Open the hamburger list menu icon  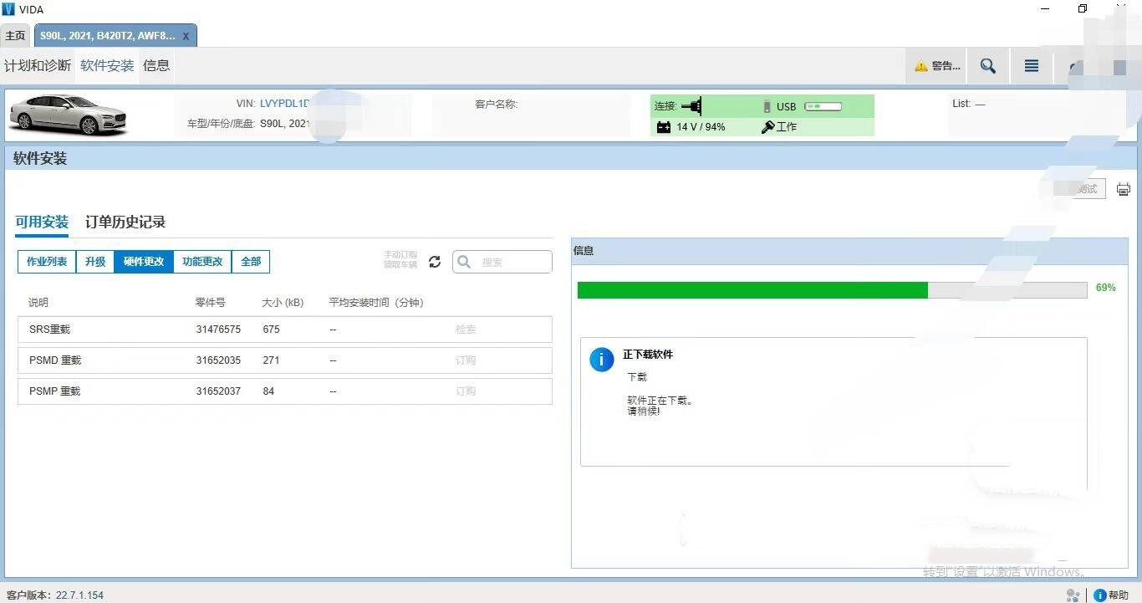click(x=1032, y=66)
